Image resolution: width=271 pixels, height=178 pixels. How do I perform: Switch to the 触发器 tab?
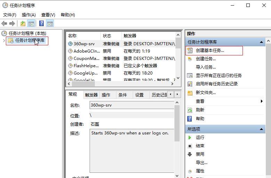91,95
